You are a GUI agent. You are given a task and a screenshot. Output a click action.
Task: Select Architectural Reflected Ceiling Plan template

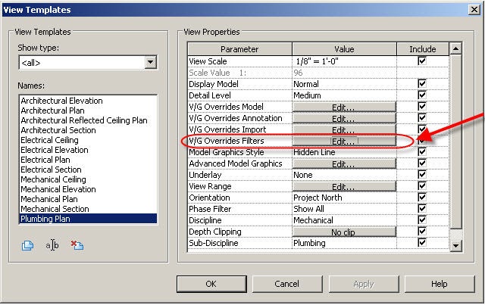coord(84,120)
